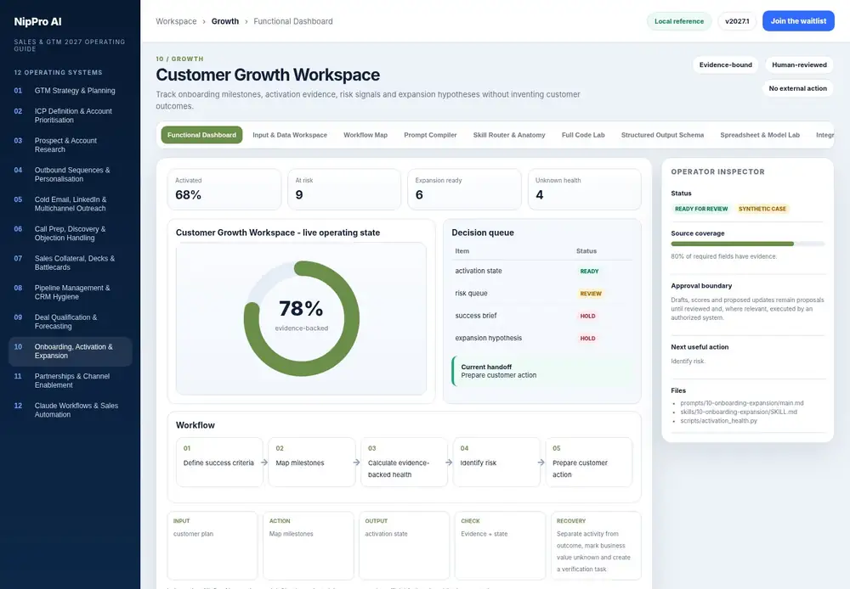
Task: Open Structured Output Schema tab
Action: click(x=662, y=135)
